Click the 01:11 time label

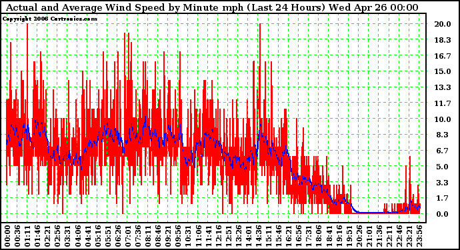pos(27,236)
